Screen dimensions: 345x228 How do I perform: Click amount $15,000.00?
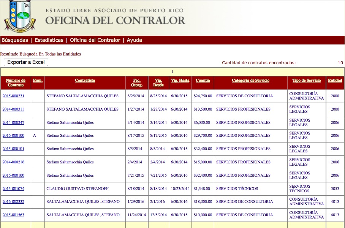[203, 162]
